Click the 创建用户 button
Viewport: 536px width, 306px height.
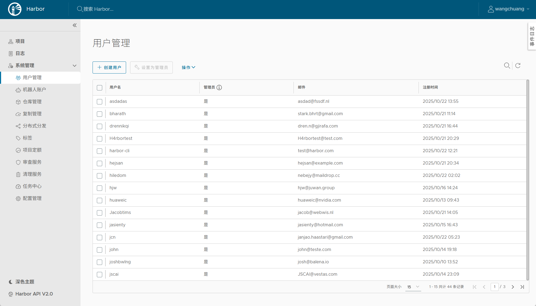(x=109, y=67)
